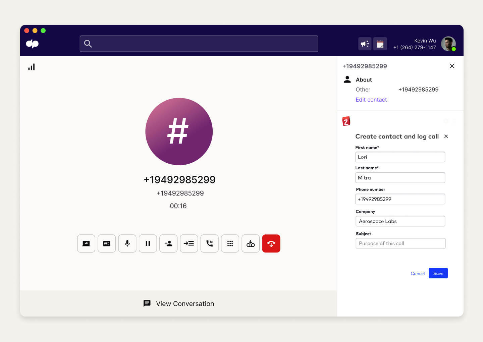Click the Subject input field
483x342 pixels.
[x=400, y=243]
